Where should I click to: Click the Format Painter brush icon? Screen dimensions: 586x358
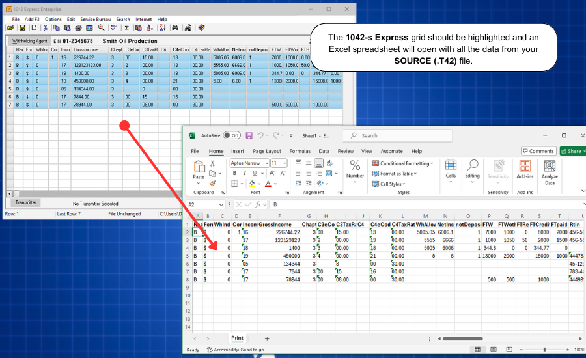point(212,184)
